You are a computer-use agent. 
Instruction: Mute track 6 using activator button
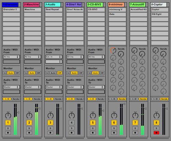[x=114, y=123]
